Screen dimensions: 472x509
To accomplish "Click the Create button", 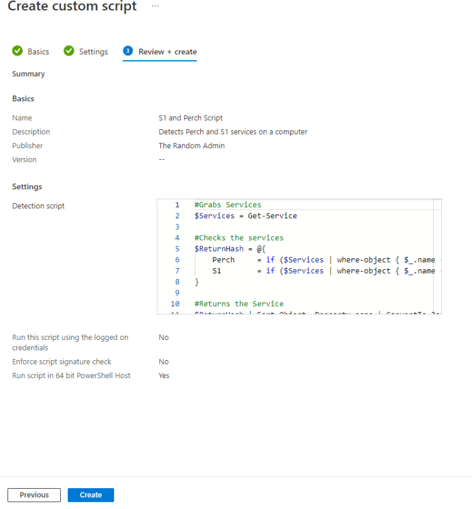I will [x=90, y=494].
